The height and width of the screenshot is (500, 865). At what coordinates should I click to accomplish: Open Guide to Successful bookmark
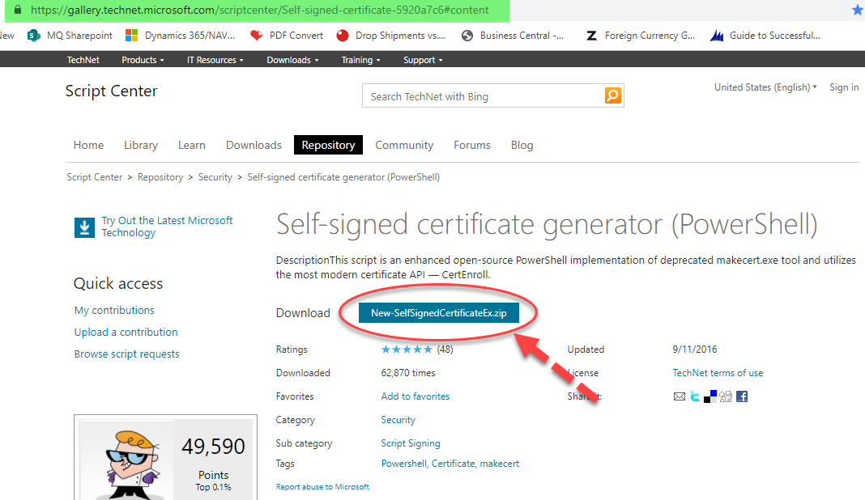[765, 36]
